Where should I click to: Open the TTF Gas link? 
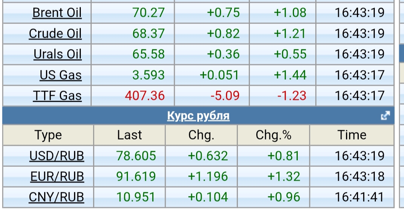pos(57,96)
